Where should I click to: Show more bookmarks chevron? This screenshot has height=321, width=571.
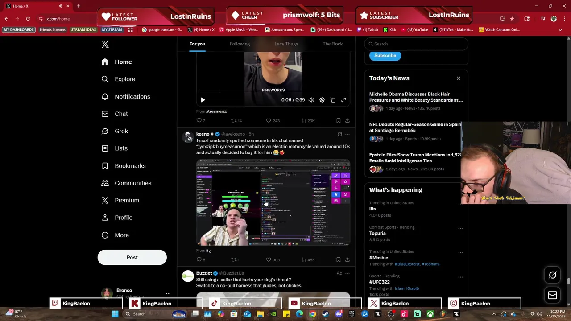[x=560, y=30]
